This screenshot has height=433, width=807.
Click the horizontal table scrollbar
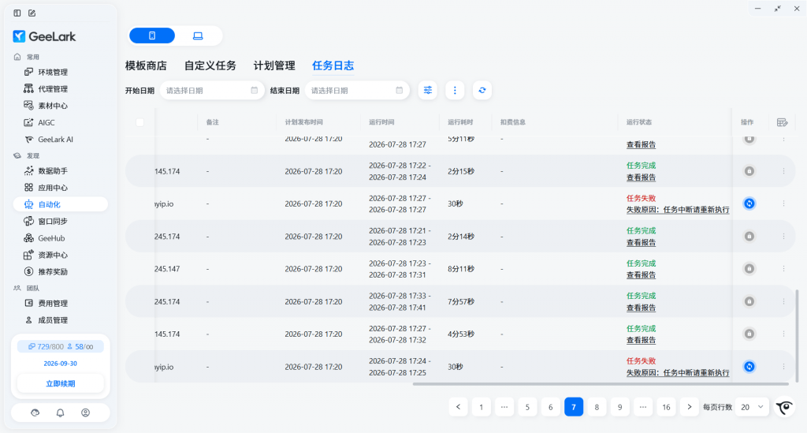coord(601,384)
